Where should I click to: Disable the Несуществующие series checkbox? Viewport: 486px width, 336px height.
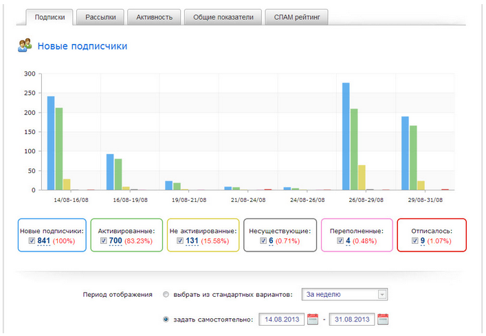[x=264, y=241]
